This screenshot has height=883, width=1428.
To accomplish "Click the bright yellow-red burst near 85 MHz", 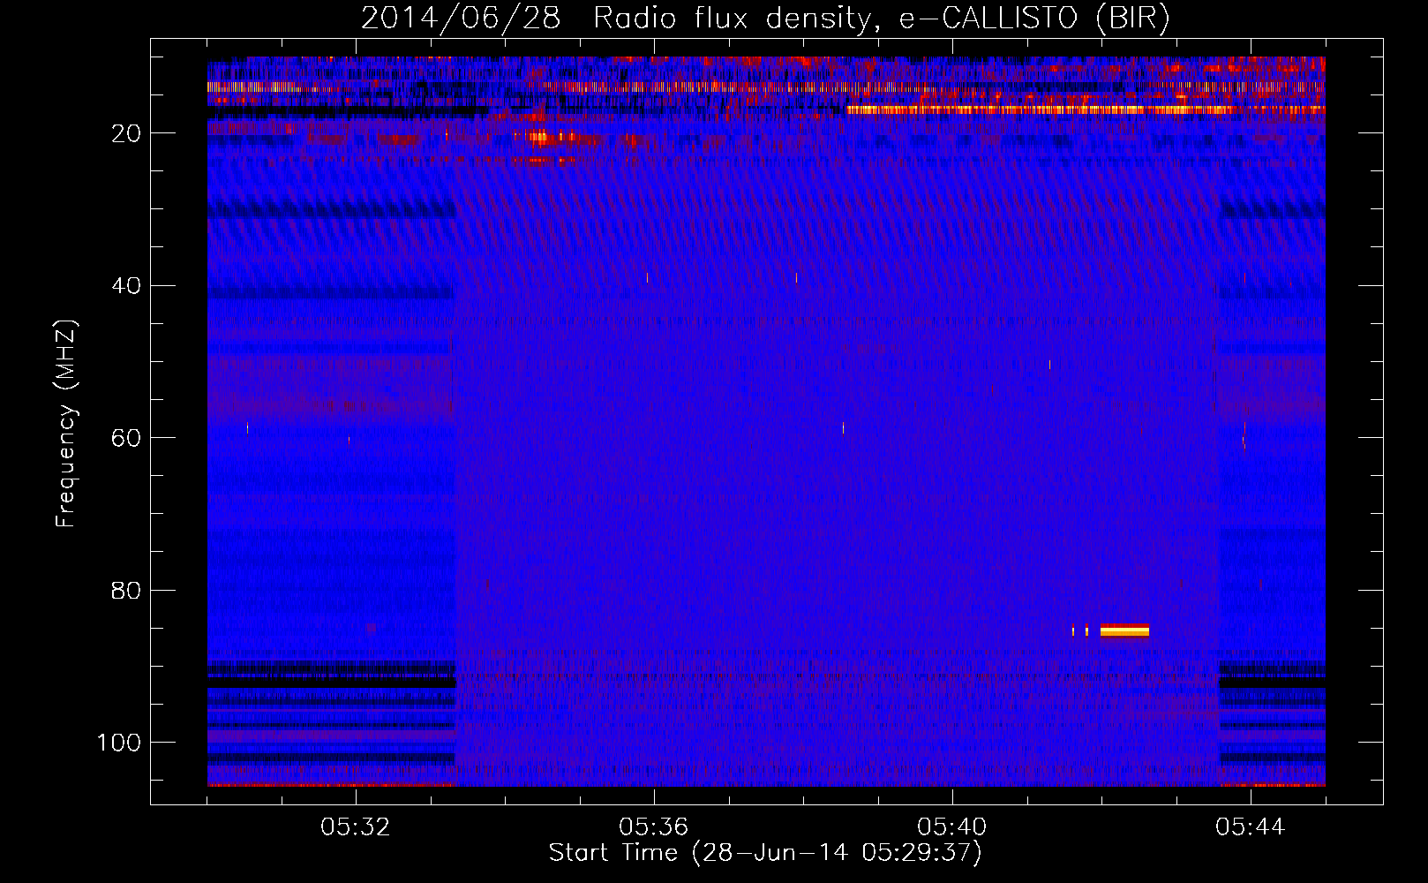I will (1124, 630).
